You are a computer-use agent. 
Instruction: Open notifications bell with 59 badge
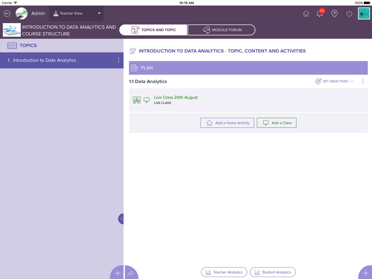point(320,13)
